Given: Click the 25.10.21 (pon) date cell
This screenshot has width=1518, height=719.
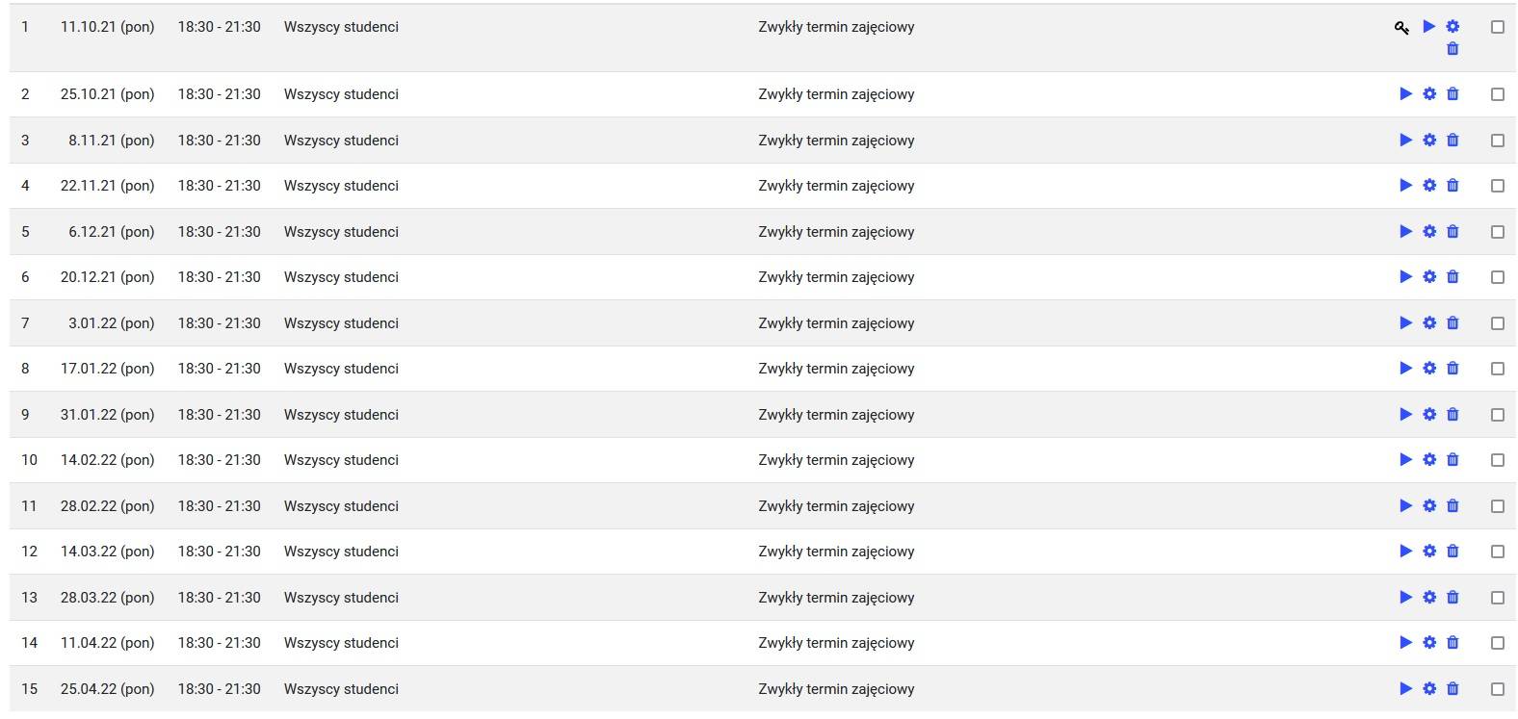Looking at the screenshot, I should point(107,94).
